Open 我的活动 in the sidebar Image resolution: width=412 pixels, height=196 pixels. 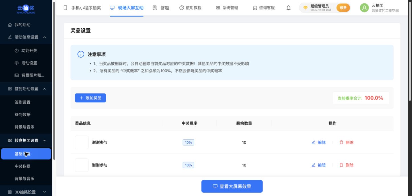coord(22,25)
